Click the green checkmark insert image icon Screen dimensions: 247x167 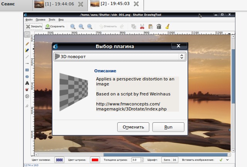tap(221, 160)
